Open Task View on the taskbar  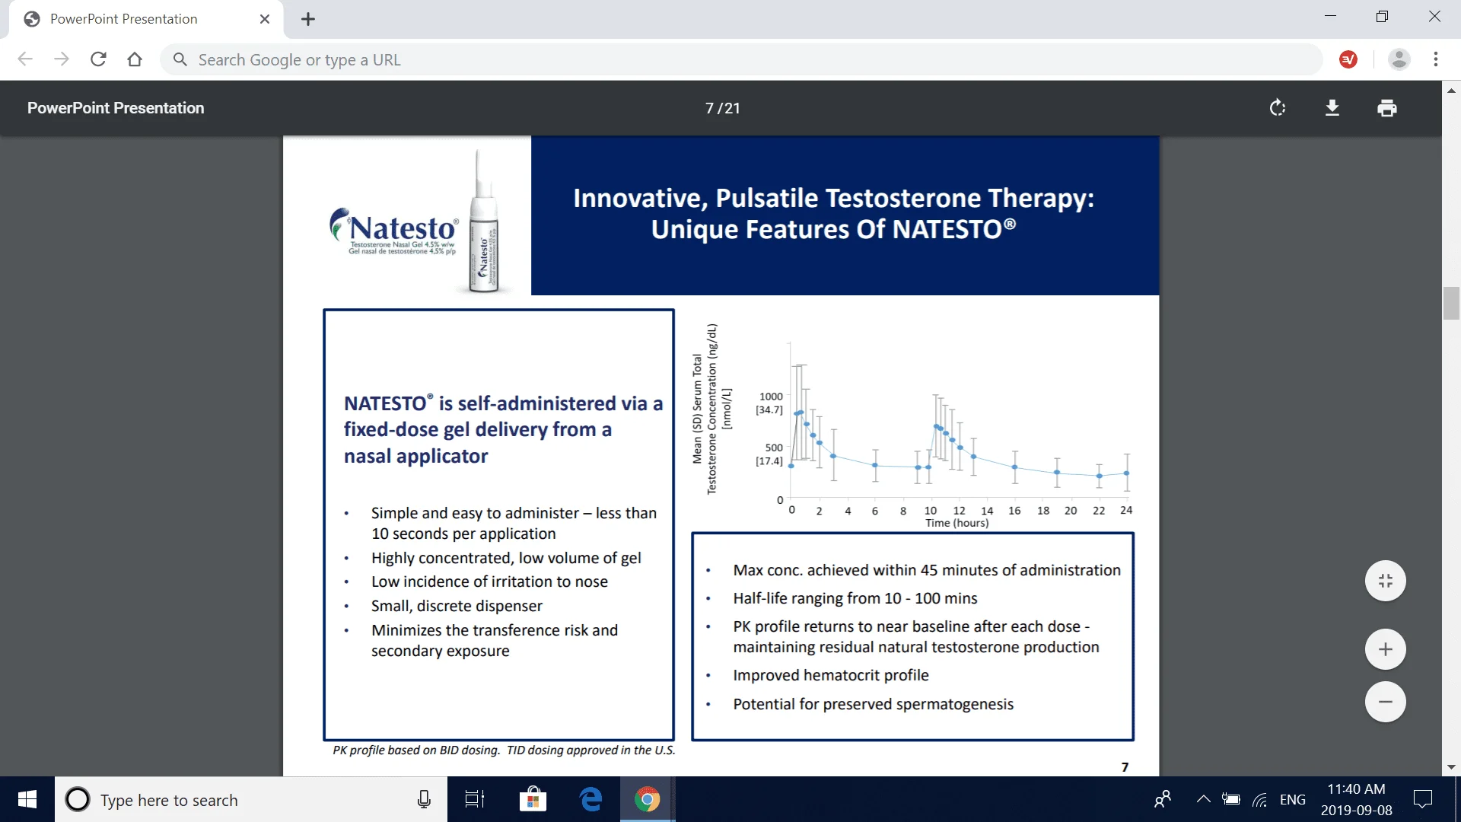click(475, 799)
